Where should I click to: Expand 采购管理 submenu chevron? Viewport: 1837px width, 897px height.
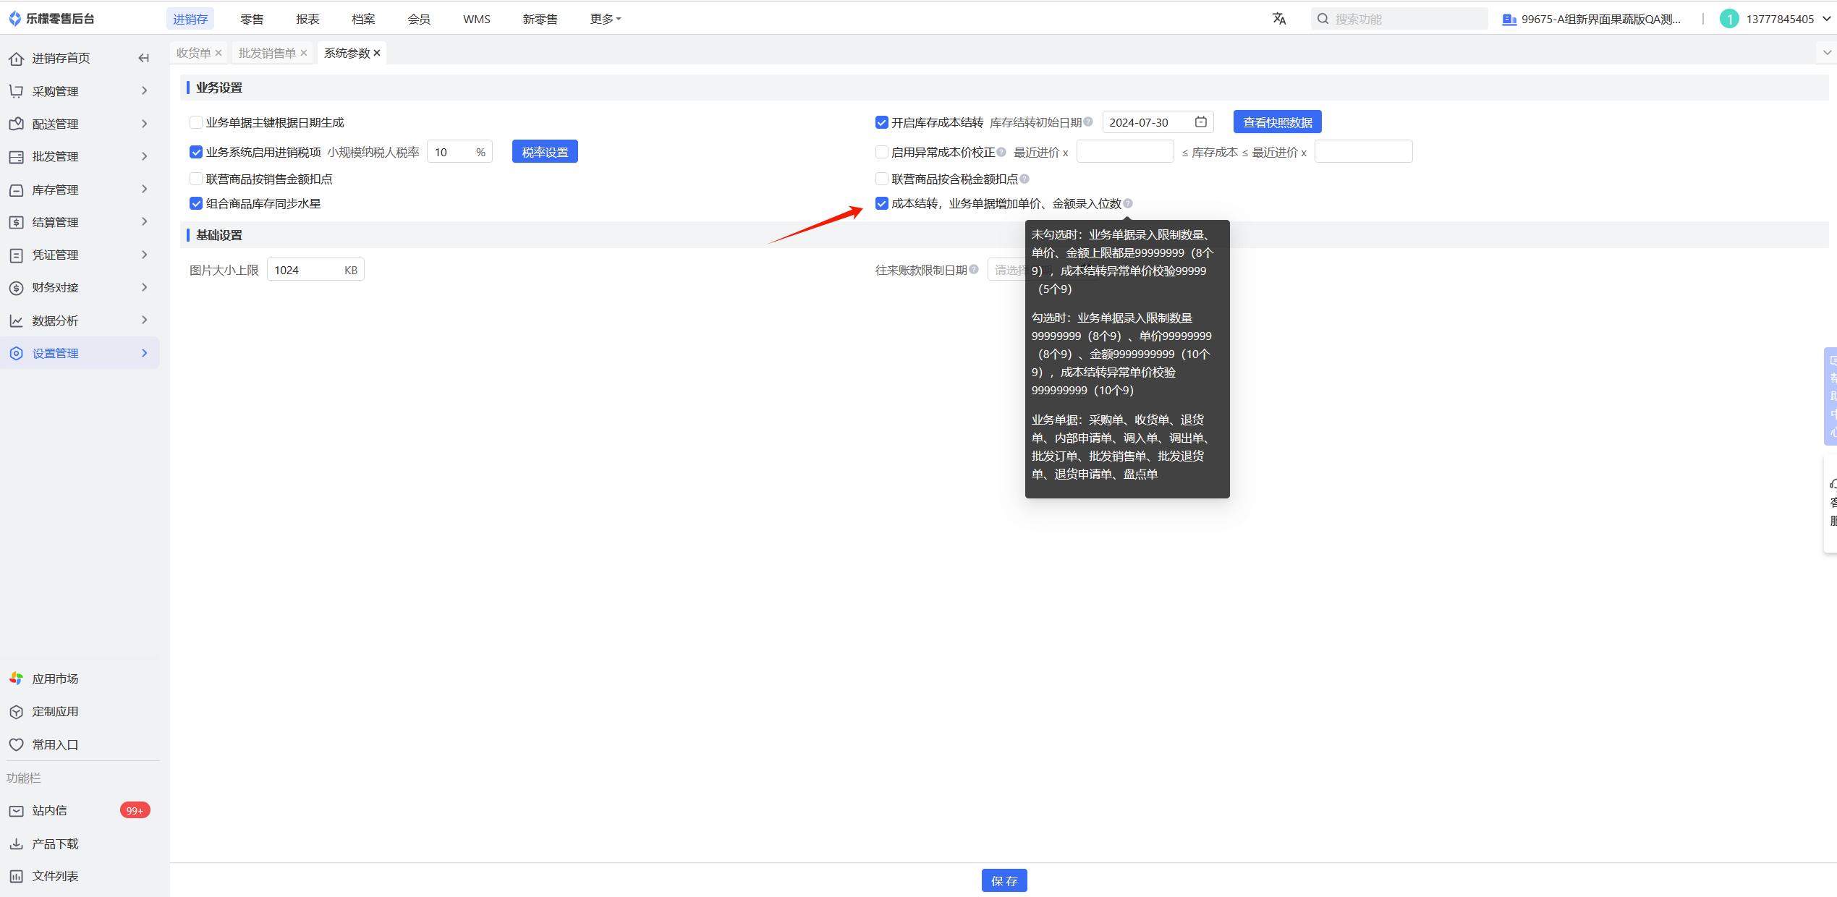(145, 91)
